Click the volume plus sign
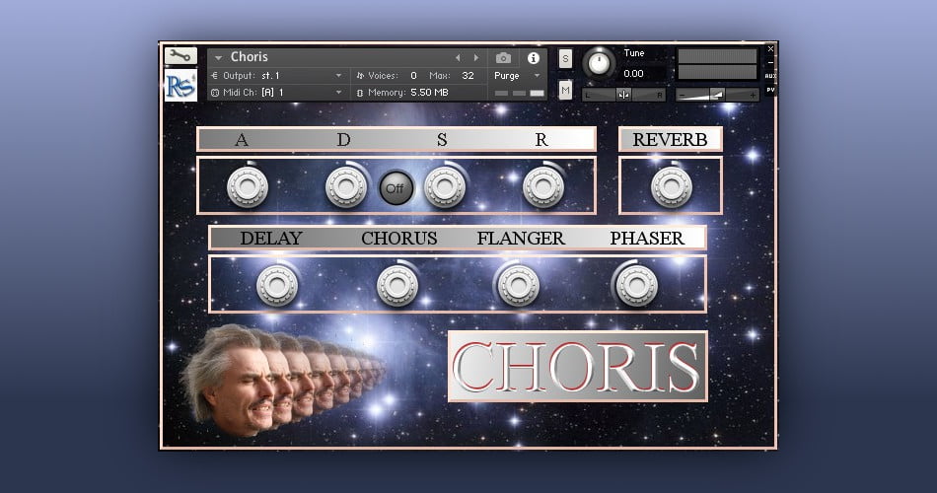Image resolution: width=937 pixels, height=493 pixels. pos(753,95)
